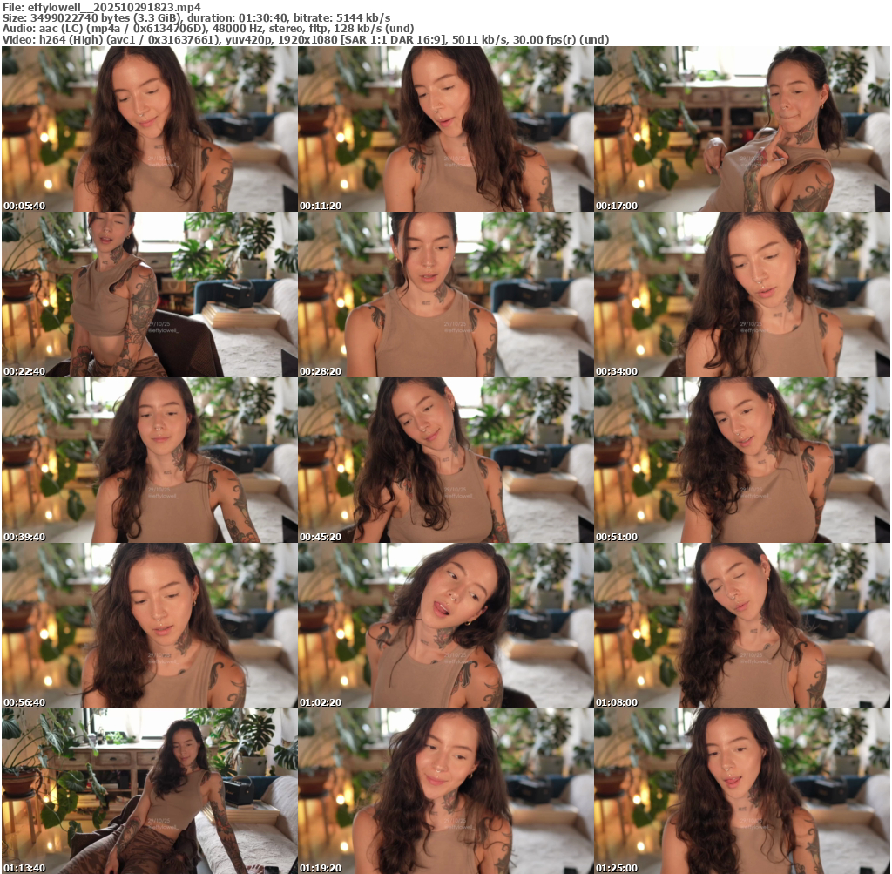Click the thumbnail stamped 01:13:40
Screen dimensions: 892x874
pos(150,791)
